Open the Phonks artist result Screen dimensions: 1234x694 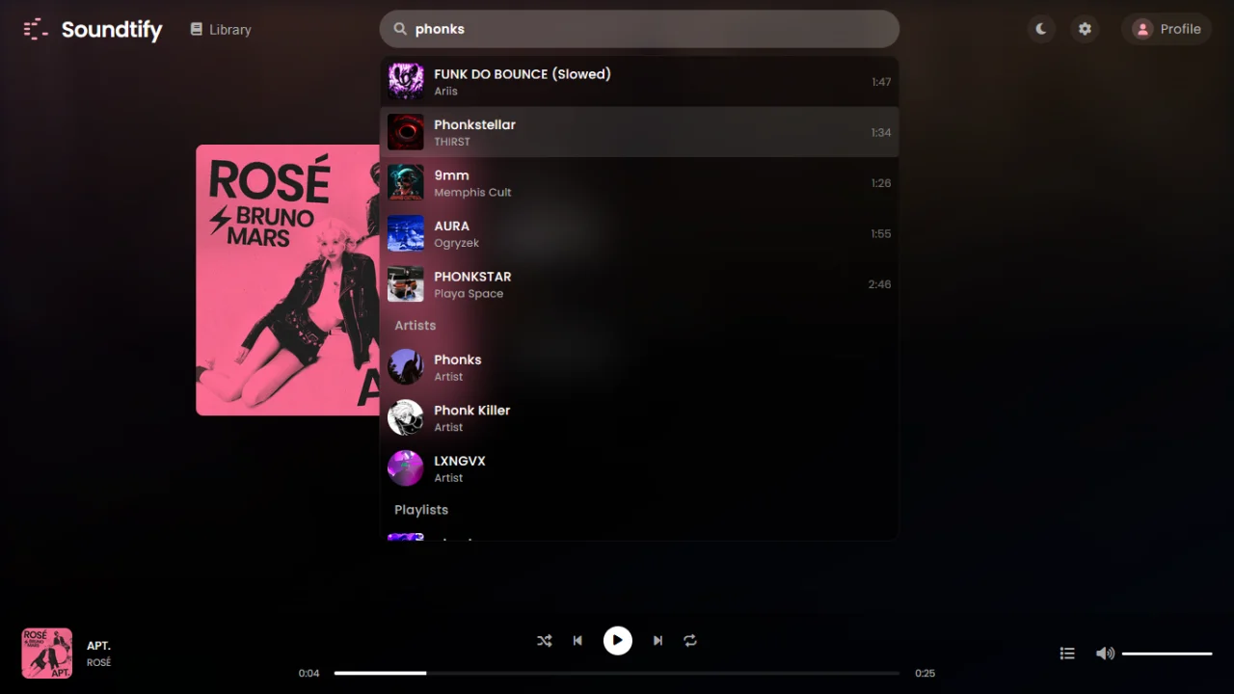pyautogui.click(x=639, y=367)
